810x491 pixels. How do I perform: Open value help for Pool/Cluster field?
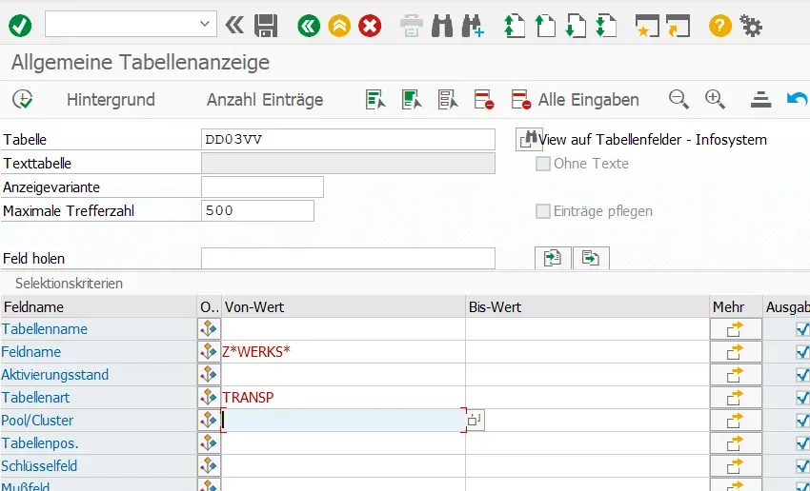pyautogui.click(x=475, y=420)
